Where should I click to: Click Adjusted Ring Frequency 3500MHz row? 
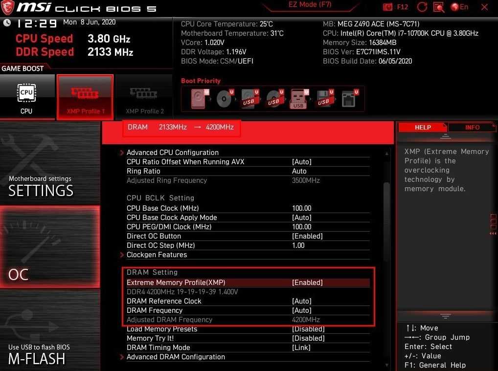(248, 180)
